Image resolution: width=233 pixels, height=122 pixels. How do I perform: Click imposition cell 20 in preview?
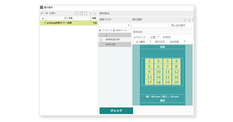[176, 82]
